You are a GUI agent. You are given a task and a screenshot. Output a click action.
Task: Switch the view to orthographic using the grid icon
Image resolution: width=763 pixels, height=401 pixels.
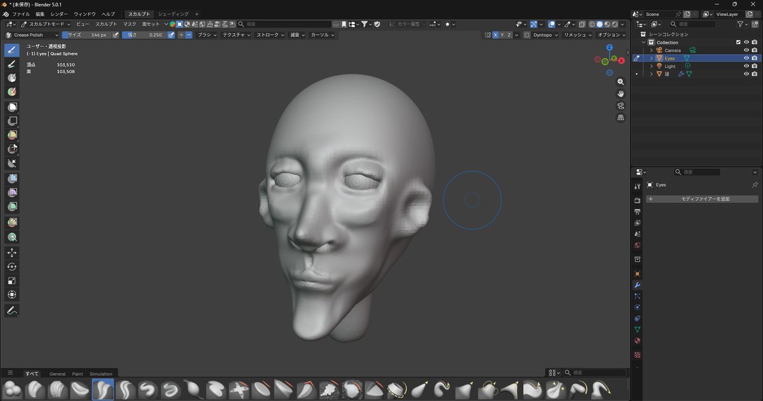[x=621, y=118]
